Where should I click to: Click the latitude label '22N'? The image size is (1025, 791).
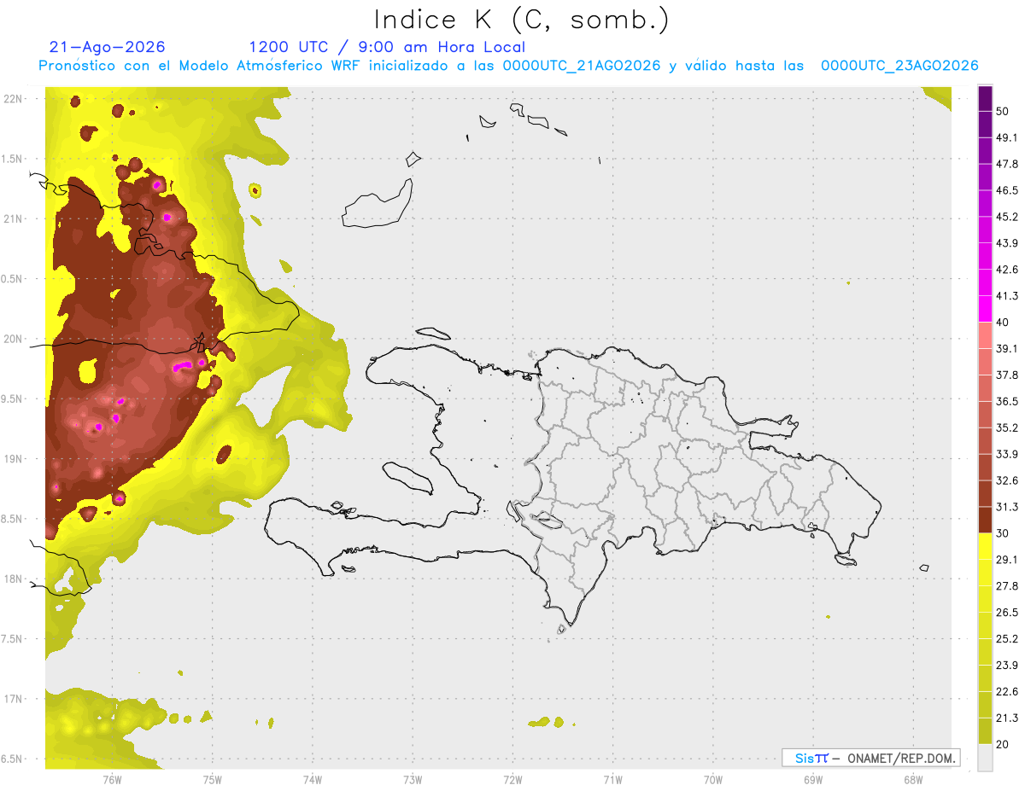(15, 99)
